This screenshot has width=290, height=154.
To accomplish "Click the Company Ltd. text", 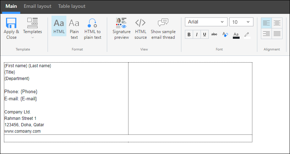I will coord(17,112).
